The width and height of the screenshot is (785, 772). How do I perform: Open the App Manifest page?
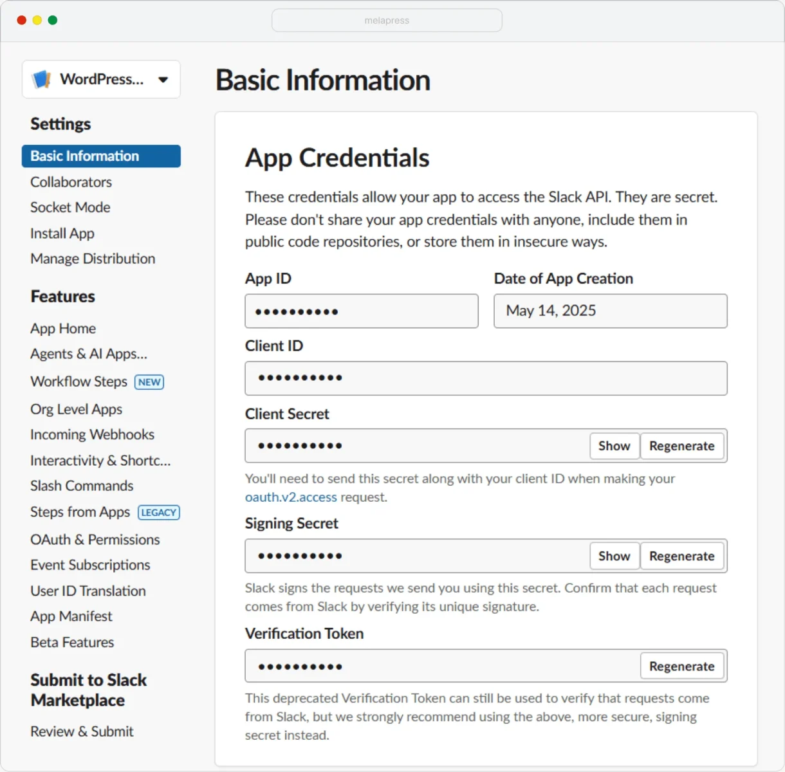point(71,616)
